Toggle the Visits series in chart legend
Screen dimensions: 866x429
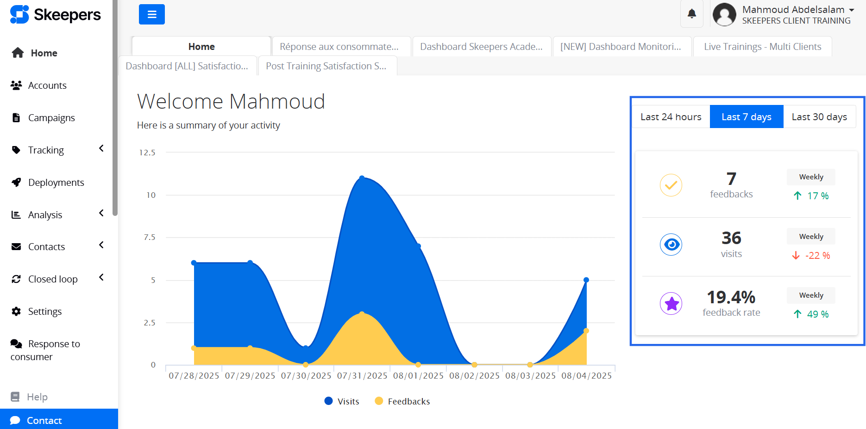(x=342, y=401)
